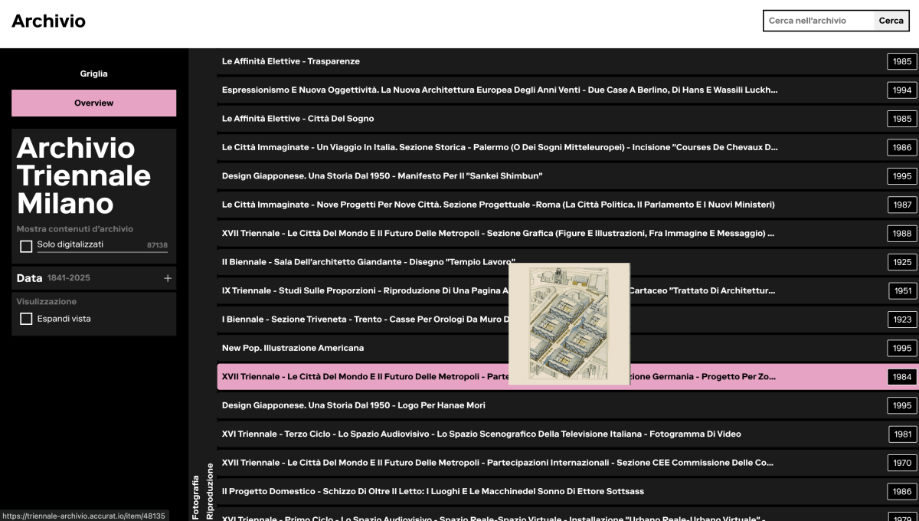919x521 pixels.
Task: Click the 1984 badge on highlighted row
Action: coord(902,377)
